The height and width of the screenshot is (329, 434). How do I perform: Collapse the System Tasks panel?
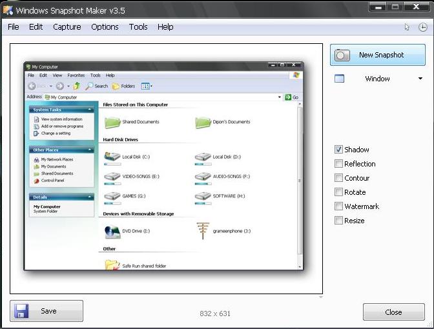tap(89, 110)
